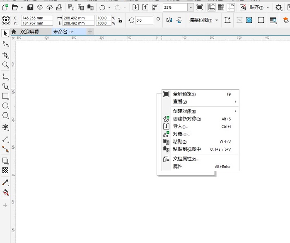Image resolution: width=290 pixels, height=243 pixels.
Task: Open the 25% zoom level dropdown
Action: pyautogui.click(x=191, y=7)
